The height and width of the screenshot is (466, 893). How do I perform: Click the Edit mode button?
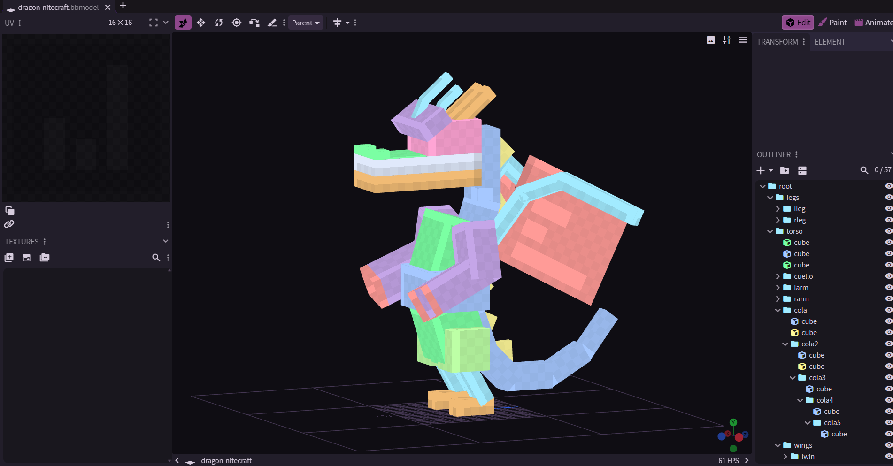click(798, 23)
